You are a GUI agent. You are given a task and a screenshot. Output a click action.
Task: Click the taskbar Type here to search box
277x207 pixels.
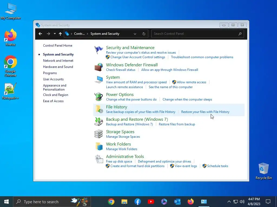(52, 202)
